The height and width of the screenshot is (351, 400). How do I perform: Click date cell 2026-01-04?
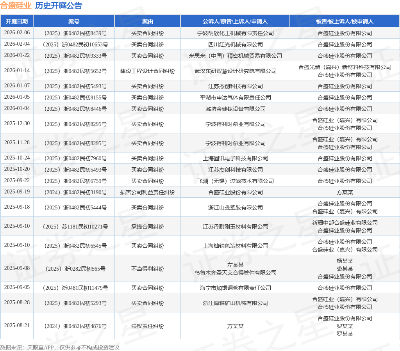pyautogui.click(x=17, y=108)
